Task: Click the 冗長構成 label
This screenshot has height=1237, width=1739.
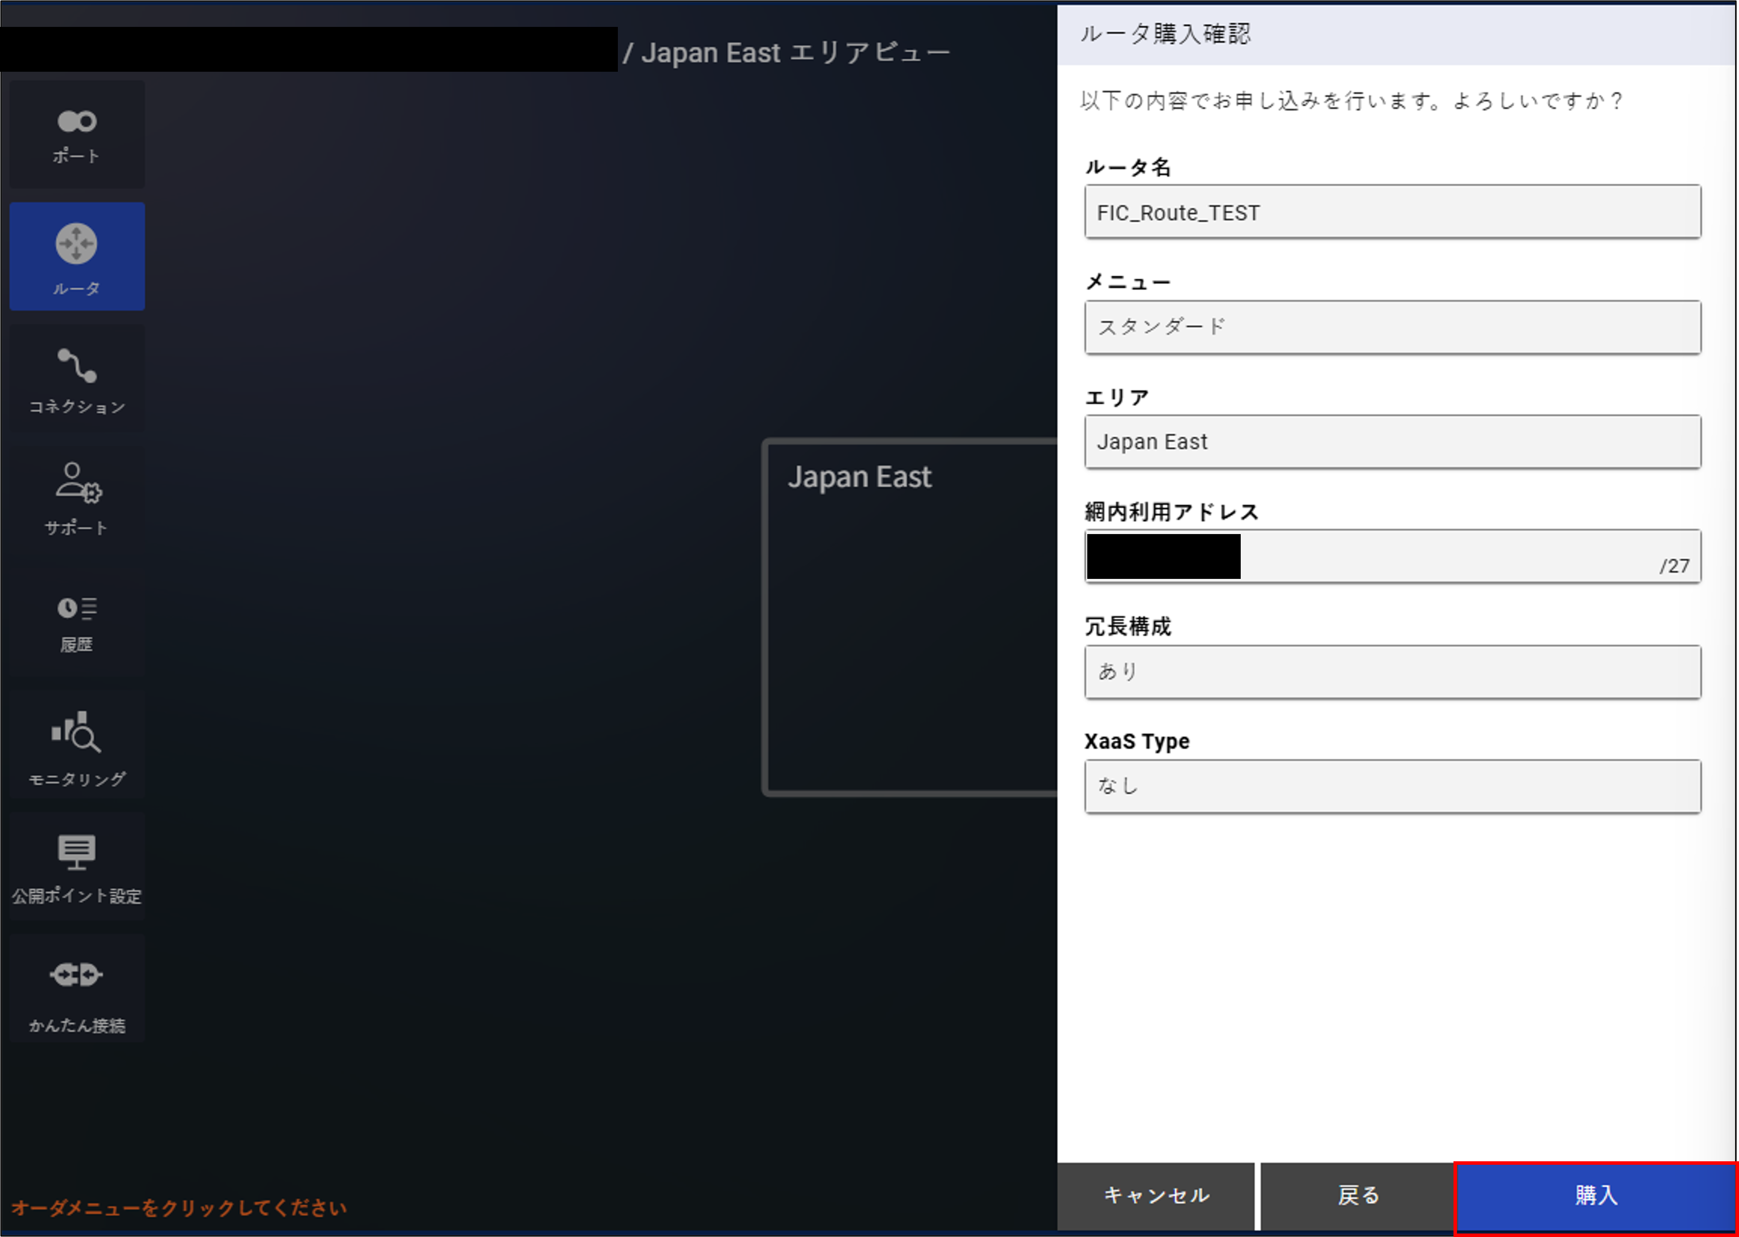Action: [1128, 627]
